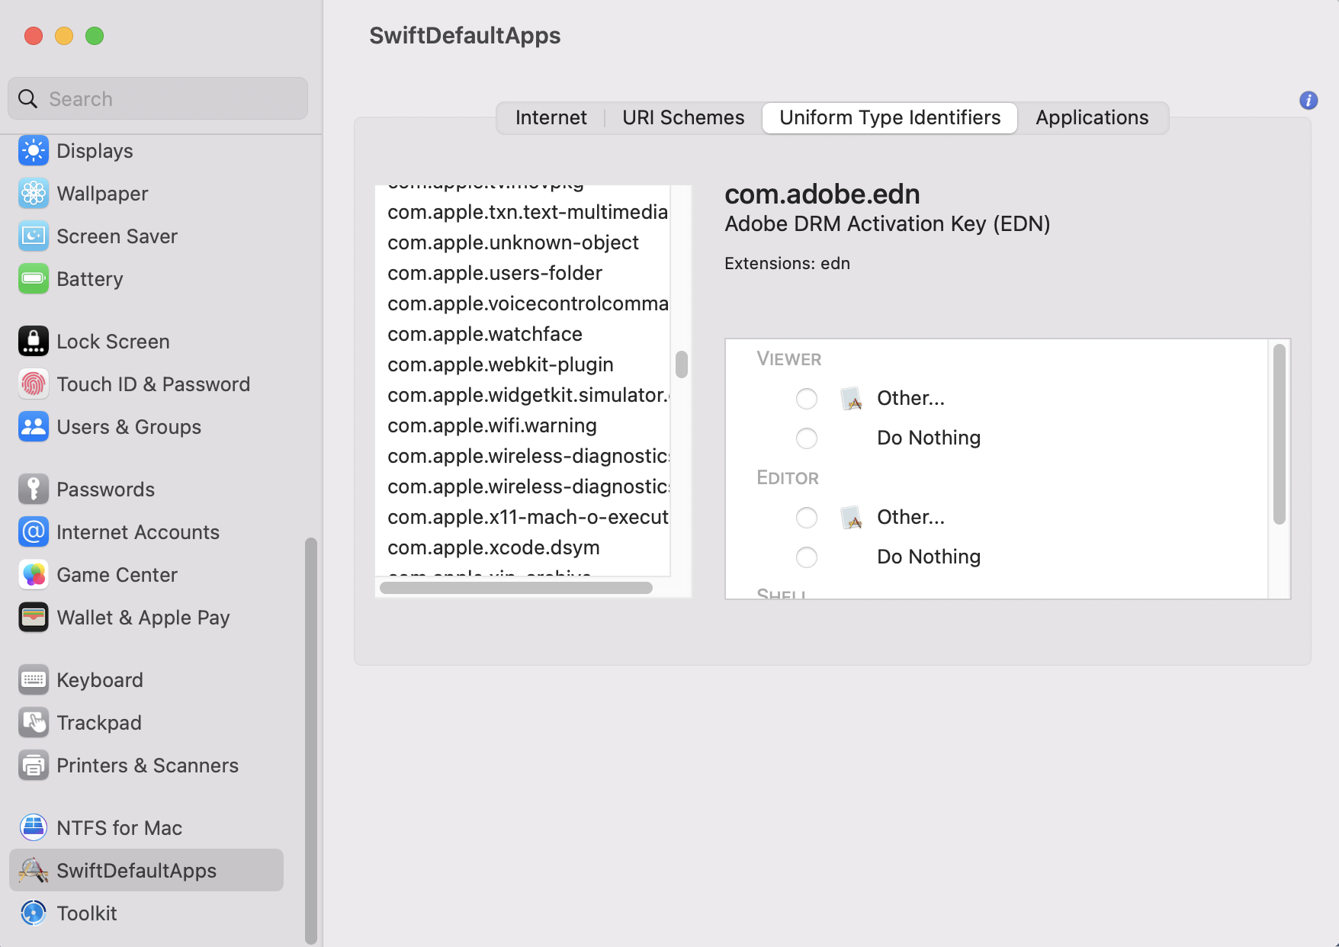Click the UTI list vertical scrollbar thumb

[682, 364]
